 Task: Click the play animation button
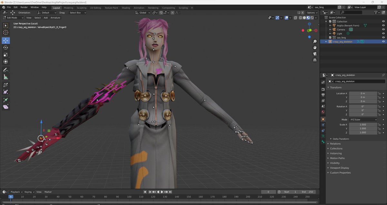162,192
